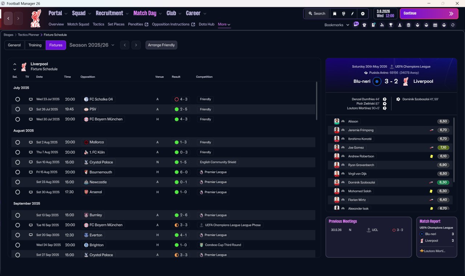
Task: Click the training cone bookmark icon
Action: 400,25
